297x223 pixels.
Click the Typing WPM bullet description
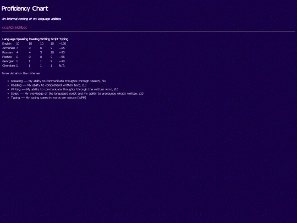[48, 97]
